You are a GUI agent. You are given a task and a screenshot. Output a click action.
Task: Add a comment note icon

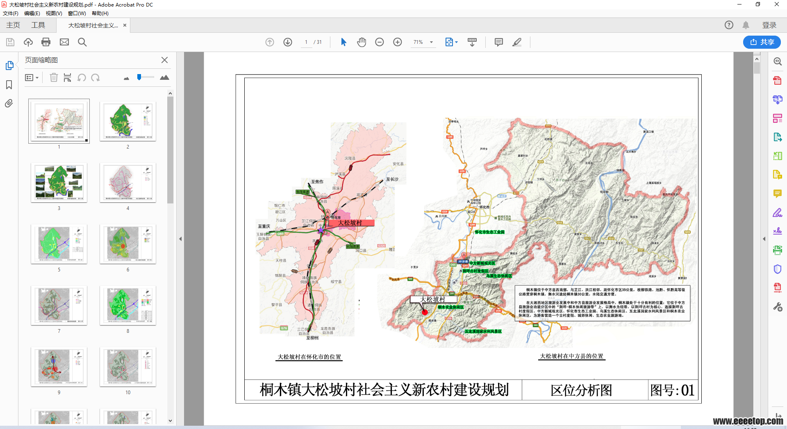coord(499,42)
